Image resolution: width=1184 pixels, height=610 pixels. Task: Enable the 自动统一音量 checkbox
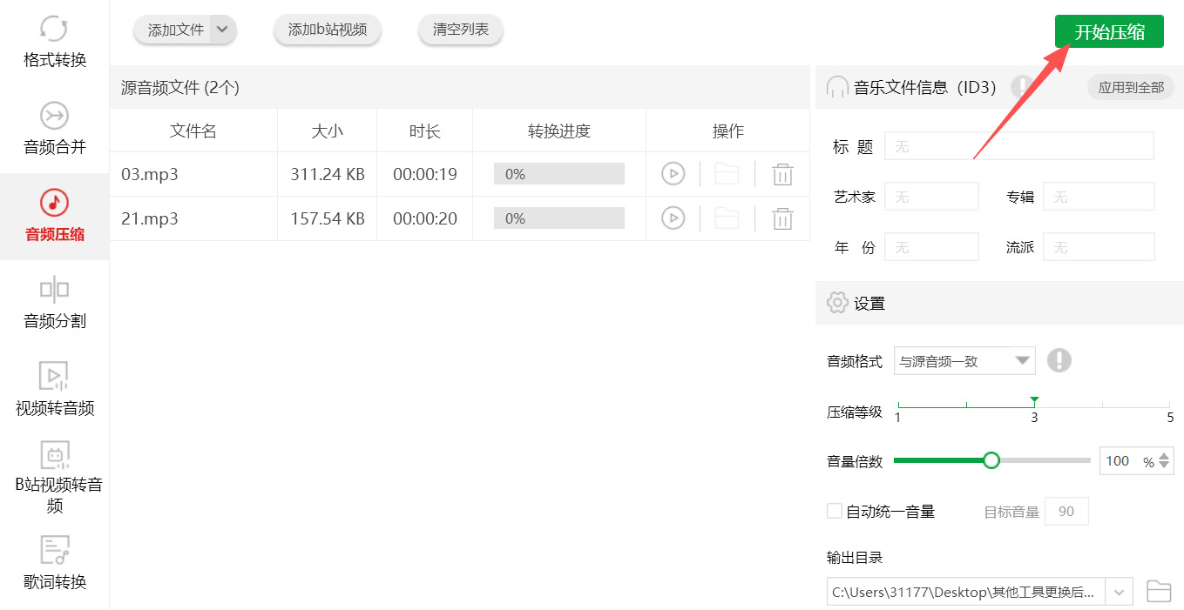pos(835,511)
